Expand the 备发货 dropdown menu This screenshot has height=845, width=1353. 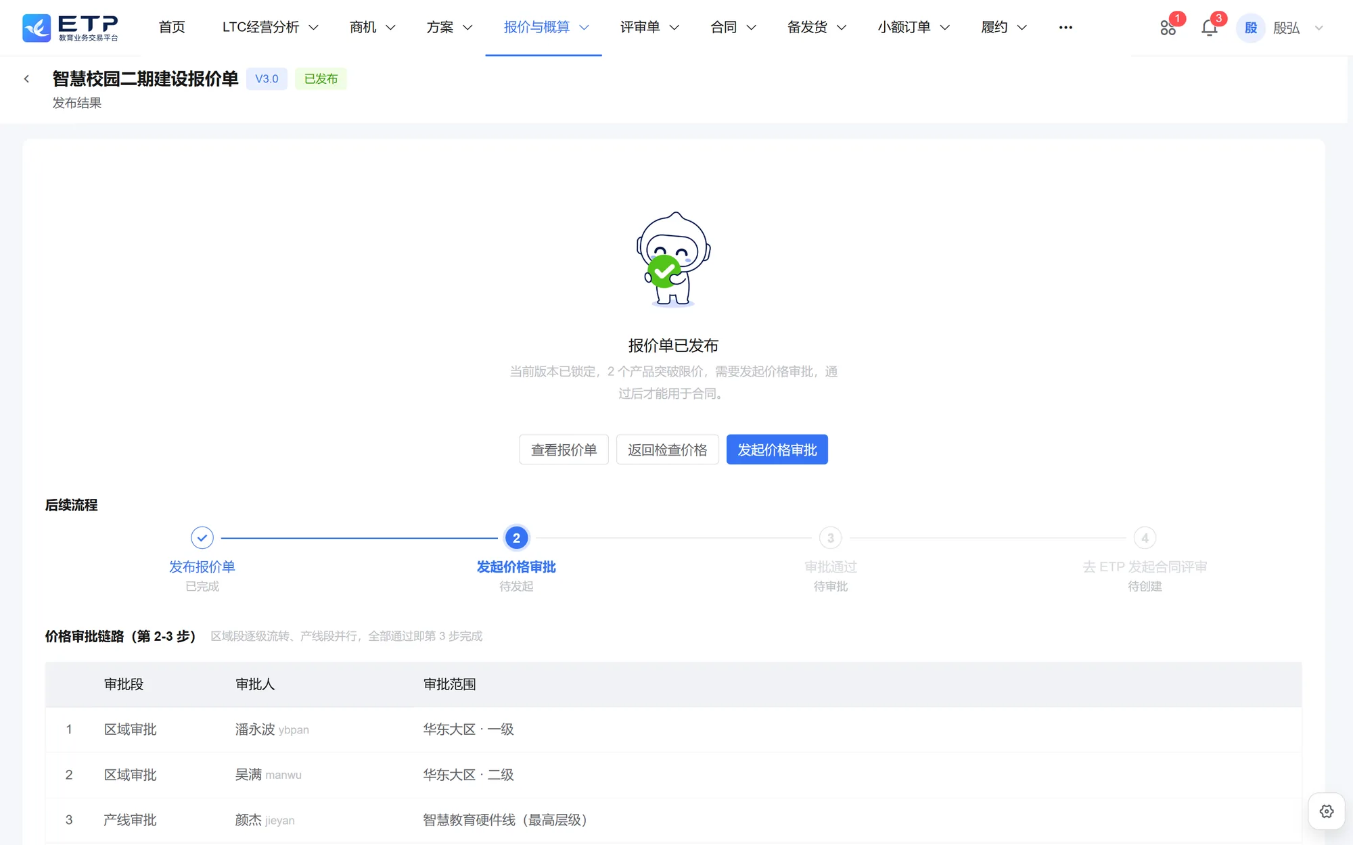(817, 28)
